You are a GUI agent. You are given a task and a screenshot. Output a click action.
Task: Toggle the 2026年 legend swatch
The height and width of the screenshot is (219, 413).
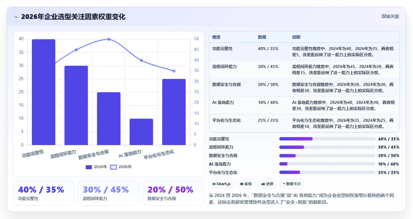tap(114, 167)
